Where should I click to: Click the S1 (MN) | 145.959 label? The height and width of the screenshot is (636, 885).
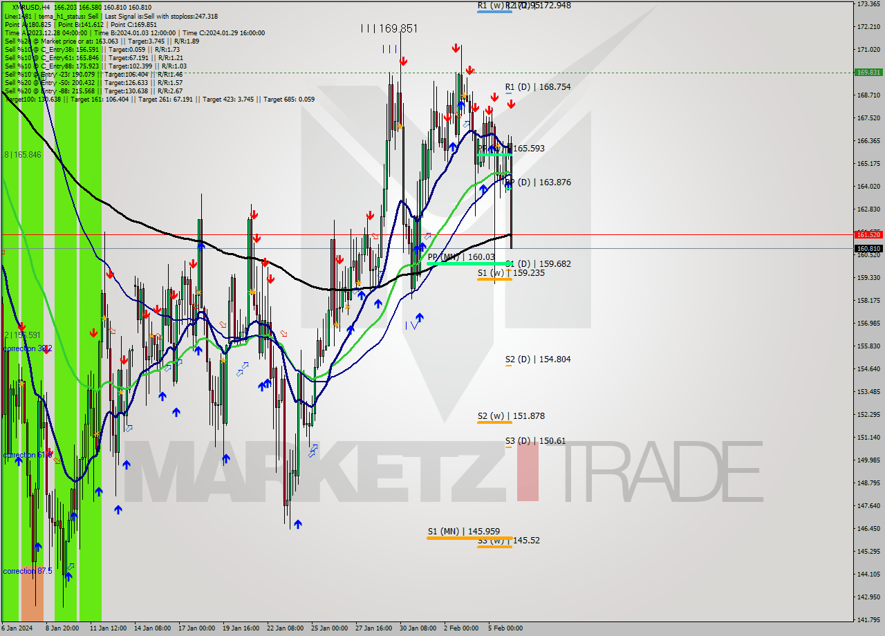(463, 532)
